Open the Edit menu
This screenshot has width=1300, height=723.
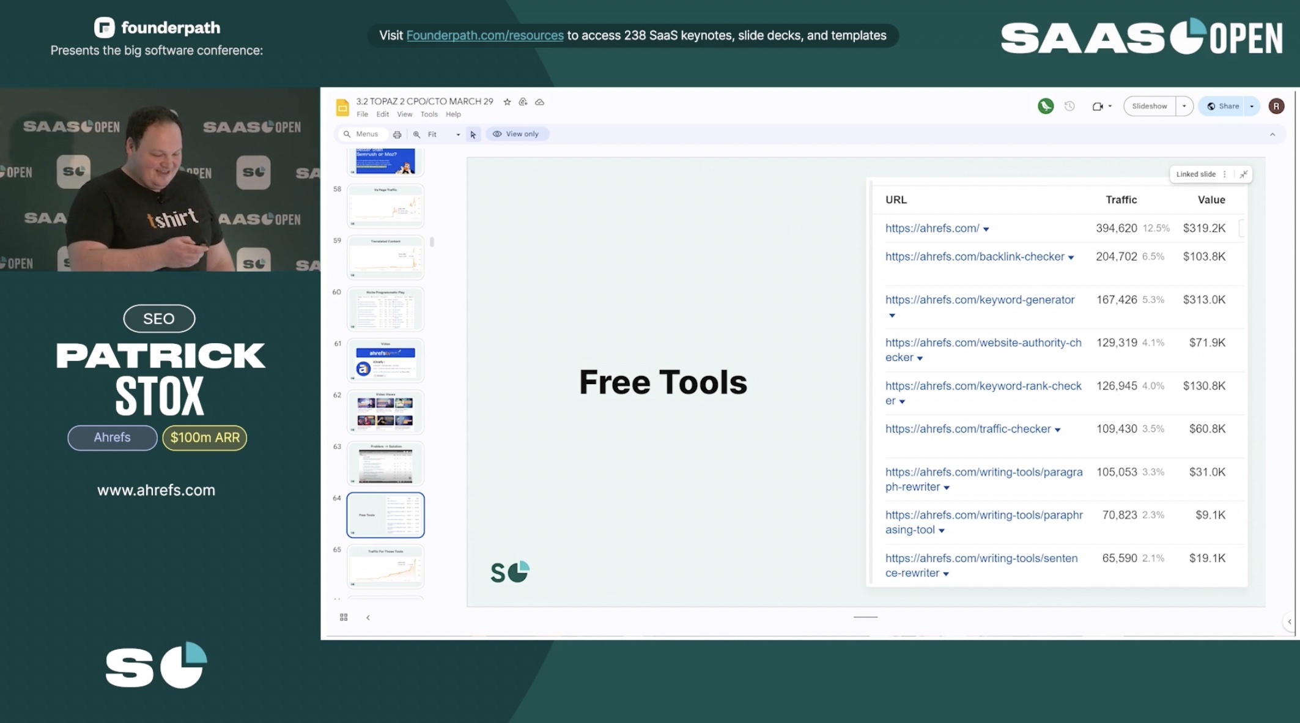point(383,114)
